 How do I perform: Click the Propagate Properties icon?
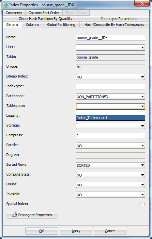coord(14,215)
